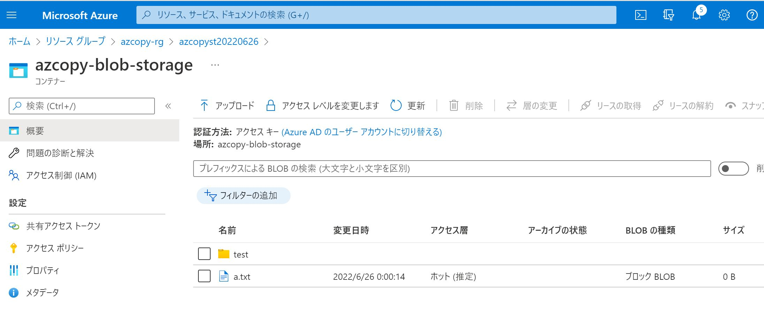Sort by 変更日時 column header
Viewport: 764px width, 309px height.
tap(351, 230)
